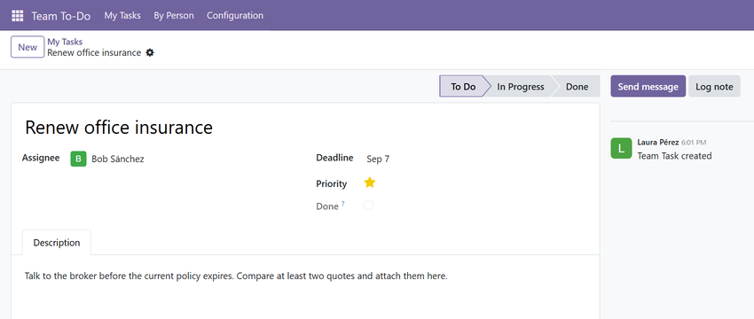The width and height of the screenshot is (754, 319).
Task: Click the Priority field label
Action: coord(332,183)
